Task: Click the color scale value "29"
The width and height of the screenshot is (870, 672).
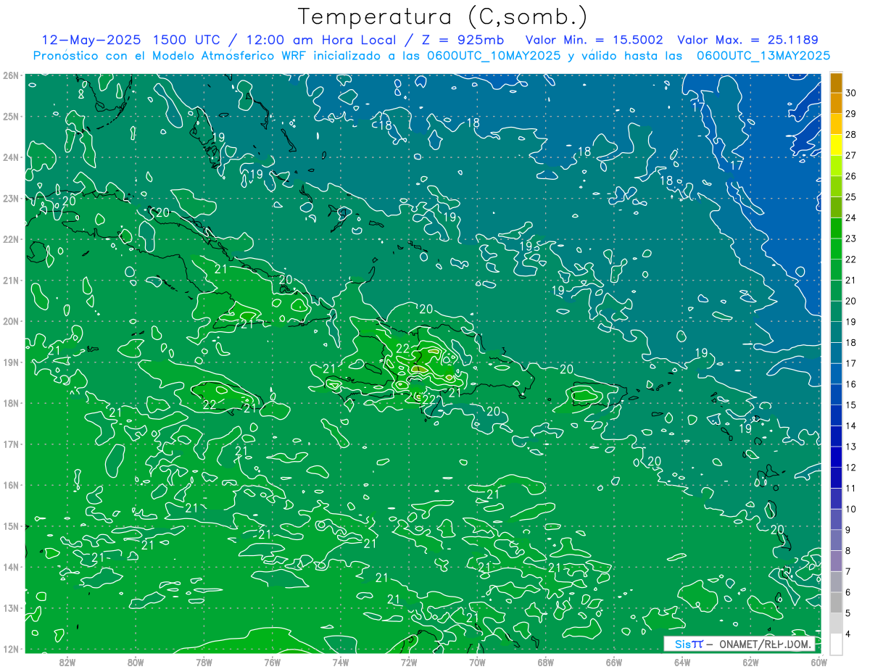Action: pos(851,114)
